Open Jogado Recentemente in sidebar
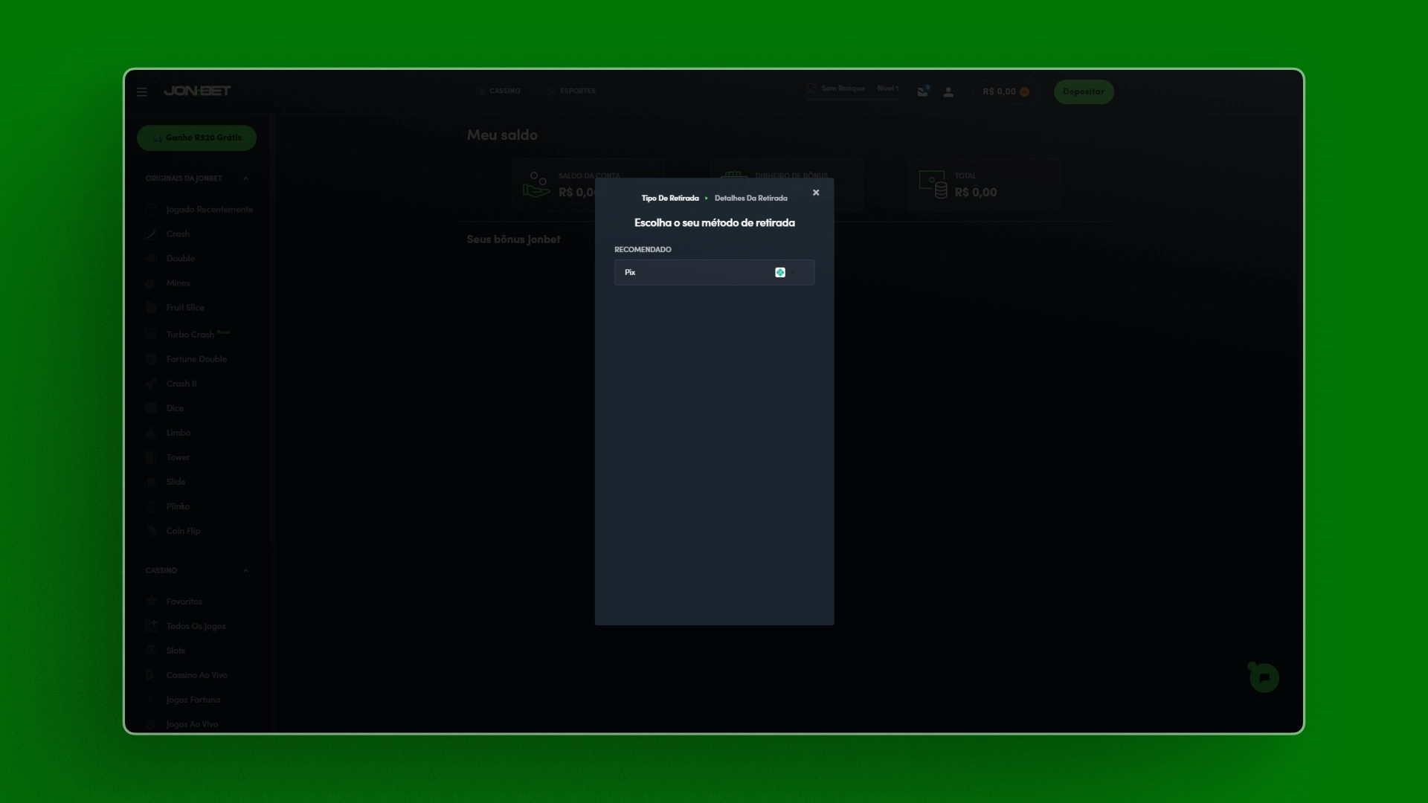 (199, 210)
